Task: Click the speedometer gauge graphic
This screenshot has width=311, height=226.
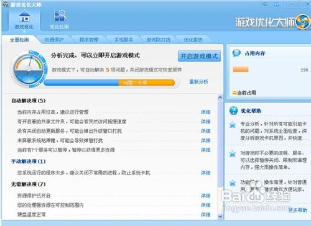Action: (29, 69)
